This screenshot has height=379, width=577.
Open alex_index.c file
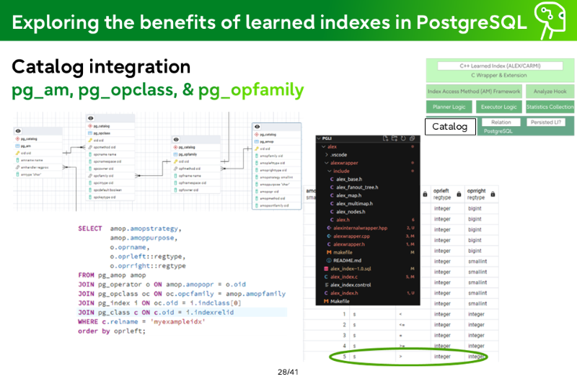pyautogui.click(x=344, y=277)
